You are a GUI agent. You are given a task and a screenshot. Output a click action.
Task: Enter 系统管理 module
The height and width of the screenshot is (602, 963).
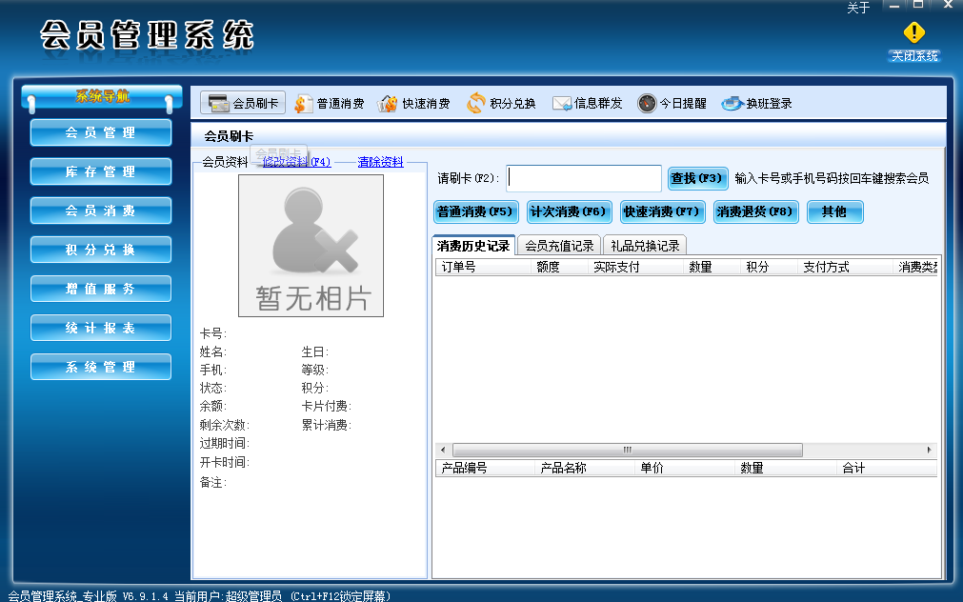pos(100,366)
